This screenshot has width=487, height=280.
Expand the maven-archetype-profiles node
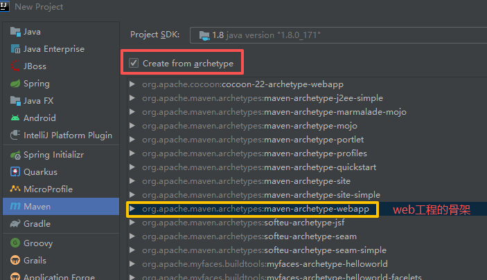(x=132, y=153)
